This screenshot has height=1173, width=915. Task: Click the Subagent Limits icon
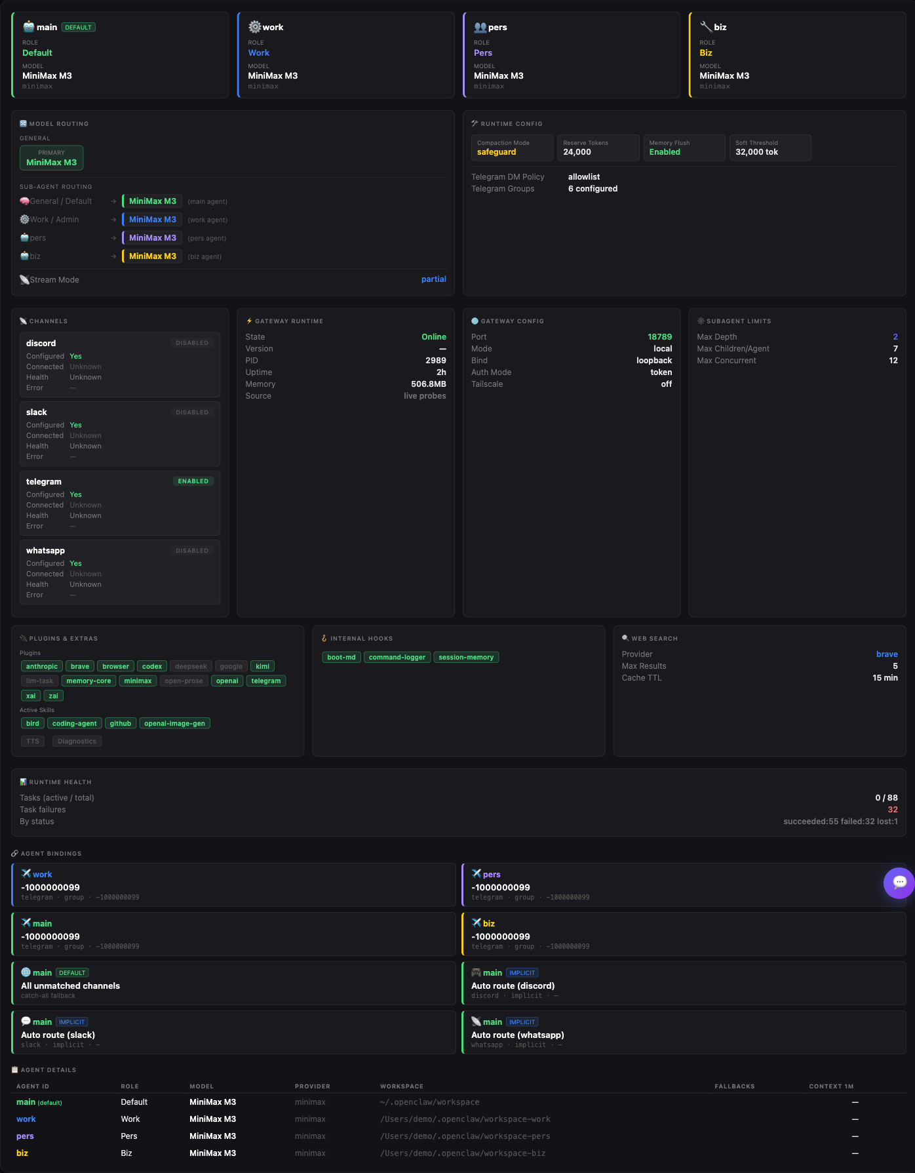701,321
